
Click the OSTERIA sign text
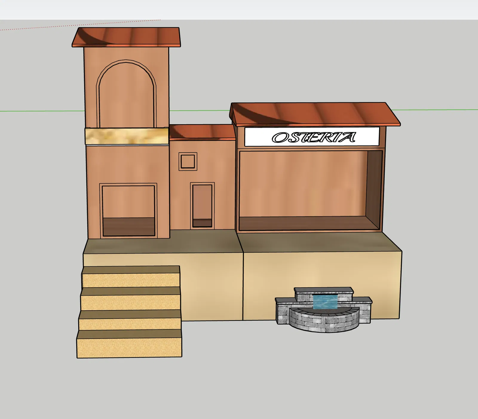[314, 137]
